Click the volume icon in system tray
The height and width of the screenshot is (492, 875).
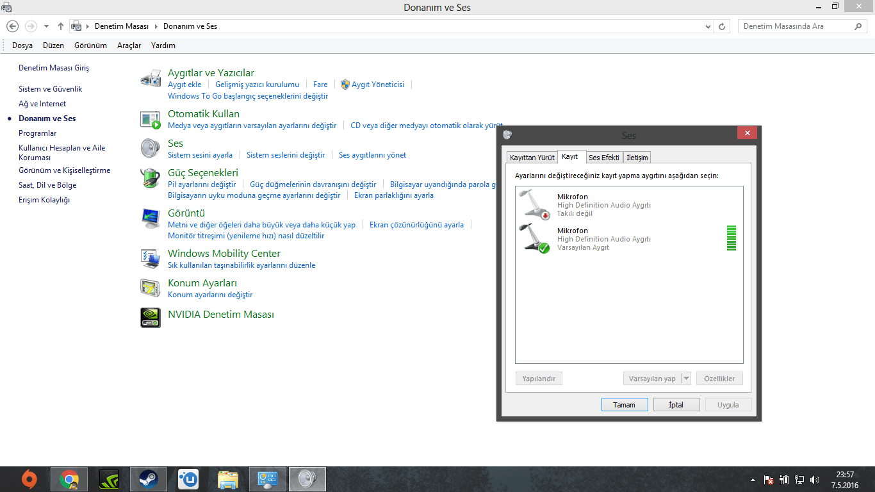point(815,479)
